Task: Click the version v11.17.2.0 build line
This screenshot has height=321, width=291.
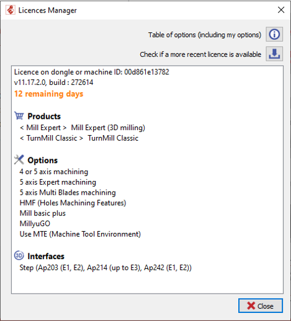Action: point(53,82)
